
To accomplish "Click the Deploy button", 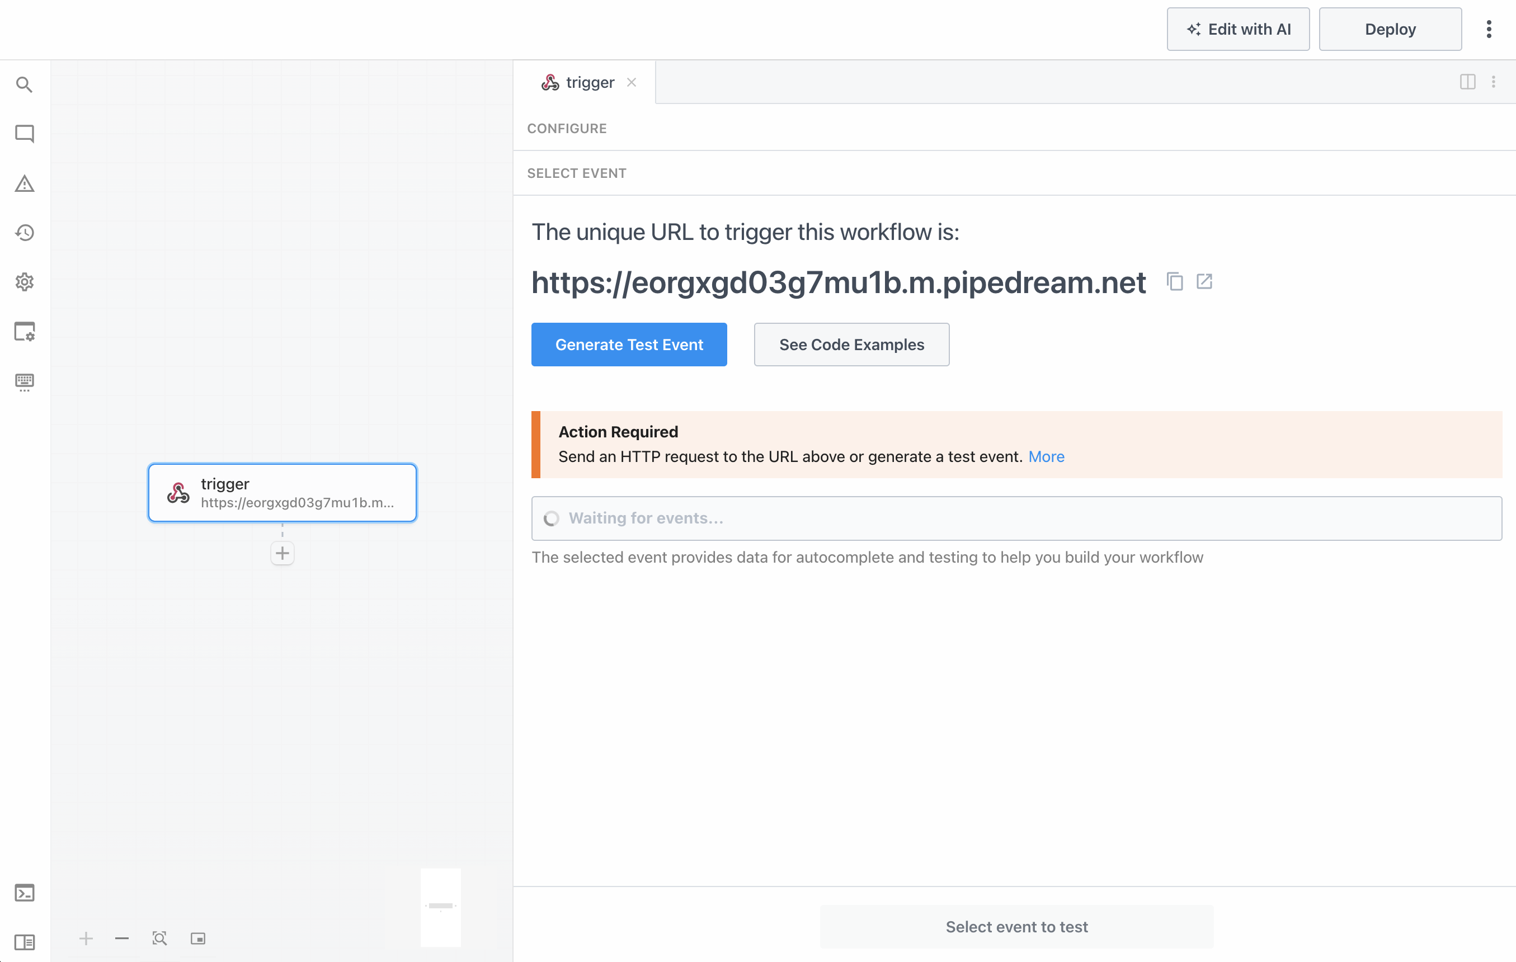I will (1390, 29).
